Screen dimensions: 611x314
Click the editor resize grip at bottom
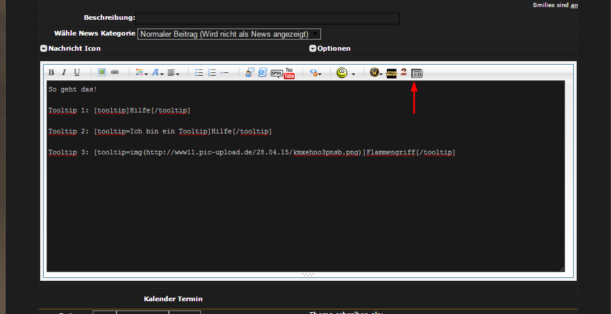[308, 274]
